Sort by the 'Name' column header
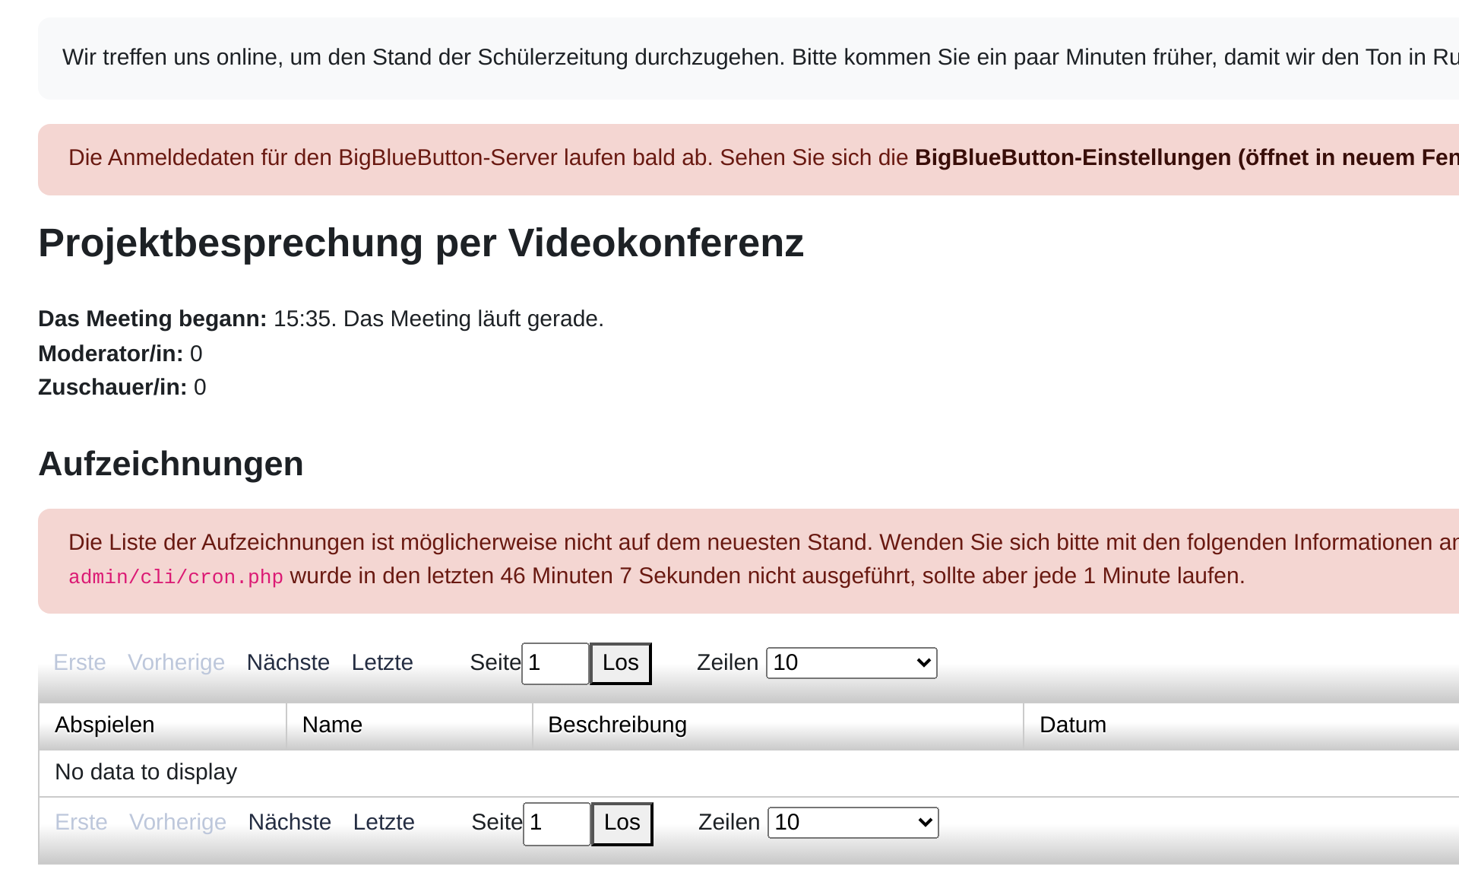This screenshot has width=1459, height=879. coord(410,725)
